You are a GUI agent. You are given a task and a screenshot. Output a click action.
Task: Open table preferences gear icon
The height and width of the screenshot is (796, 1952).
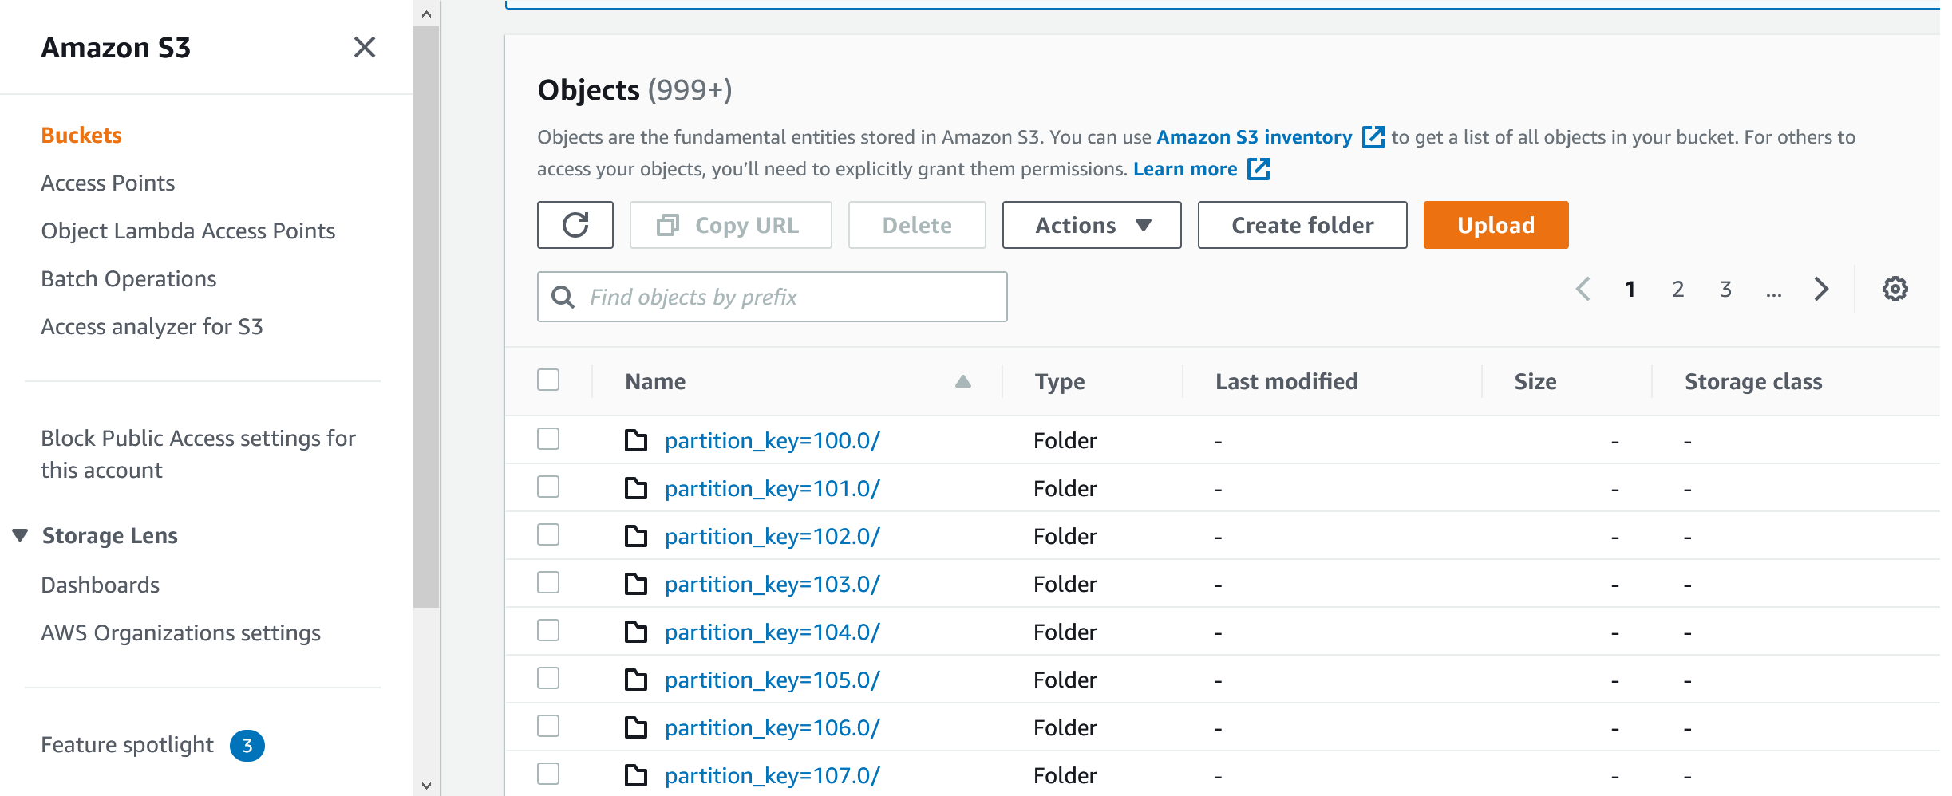coord(1895,289)
